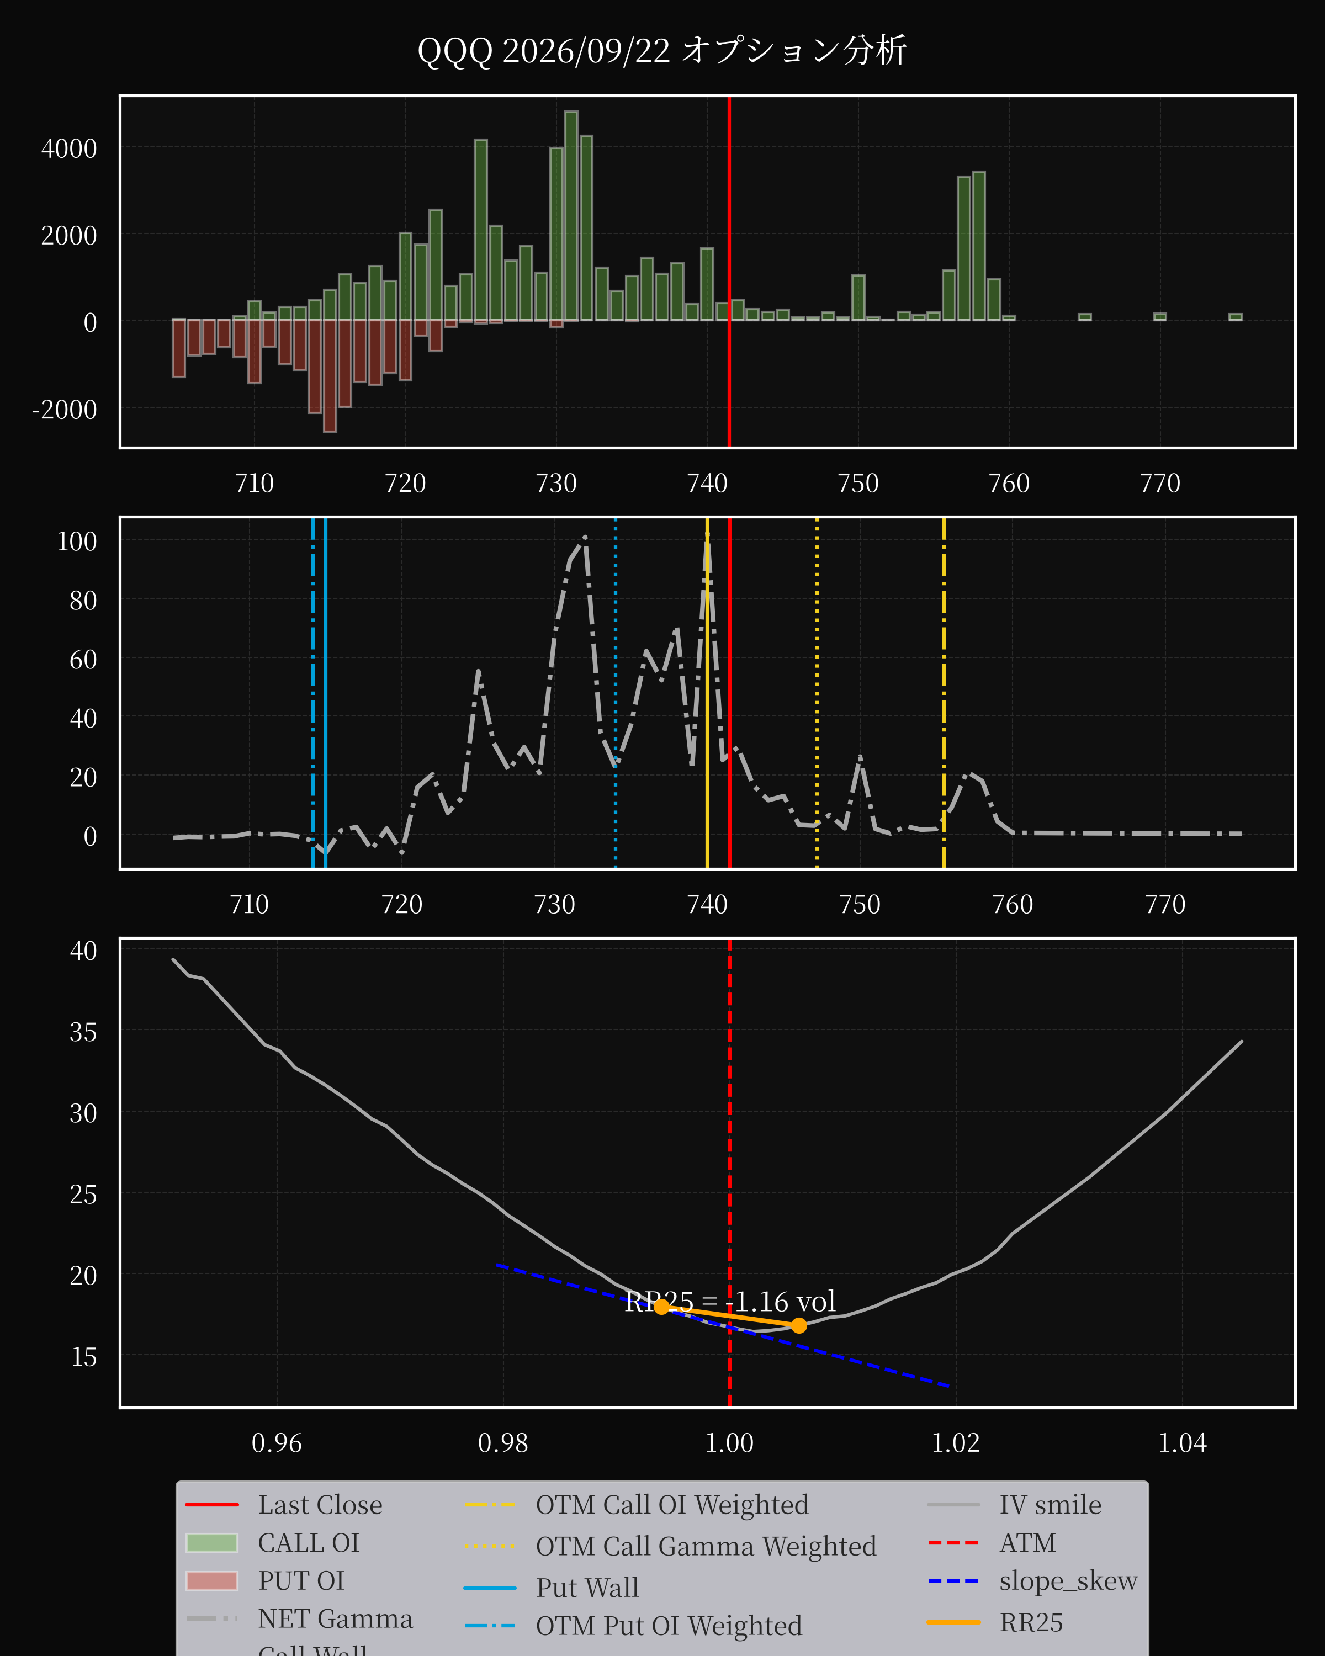Click the blue dashed slope_skew legend sample

953,1581
